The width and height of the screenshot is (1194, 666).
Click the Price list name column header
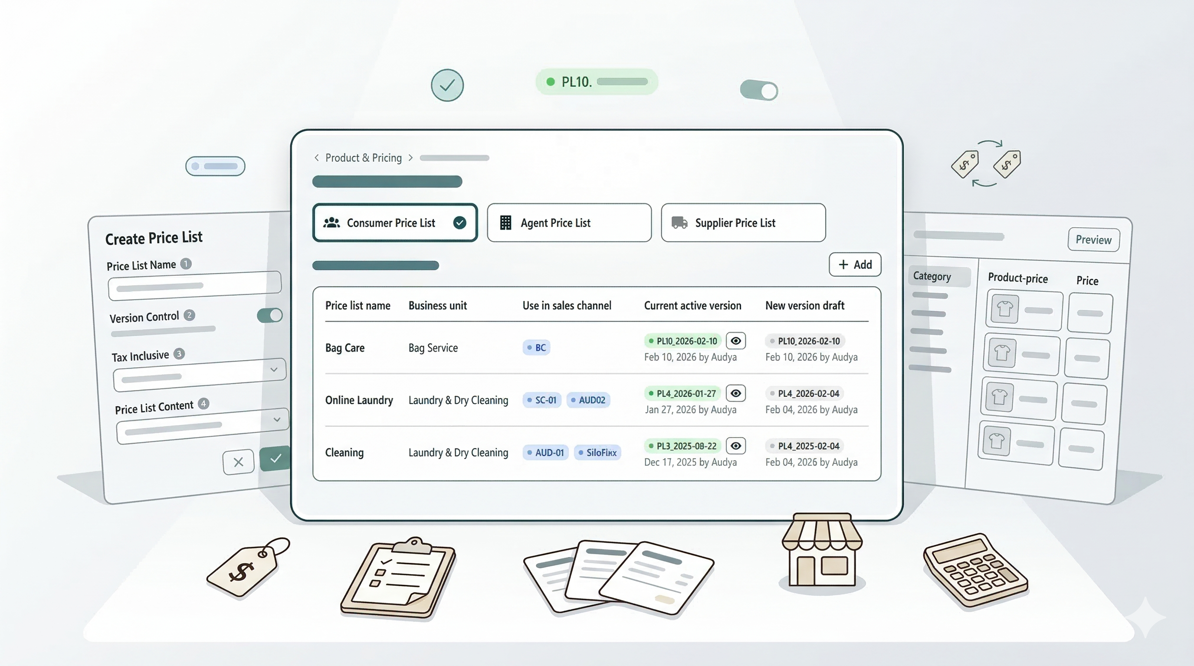[358, 306]
